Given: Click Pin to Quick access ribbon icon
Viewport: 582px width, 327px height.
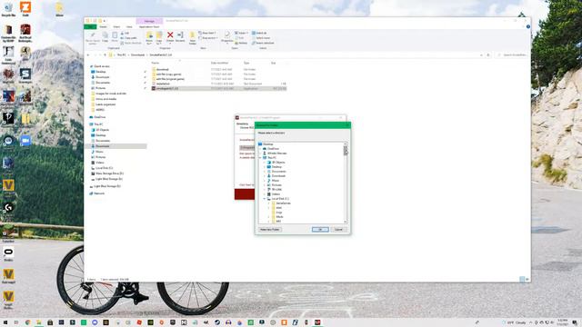Looking at the screenshot, I should (x=93, y=37).
